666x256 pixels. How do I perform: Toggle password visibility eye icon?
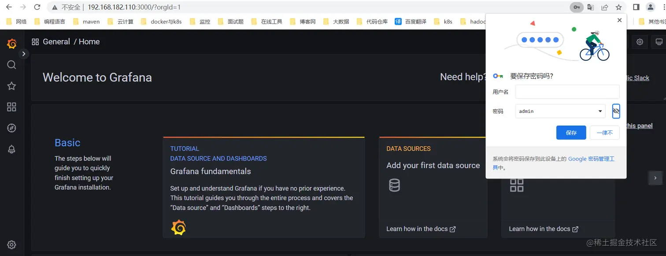click(x=616, y=111)
